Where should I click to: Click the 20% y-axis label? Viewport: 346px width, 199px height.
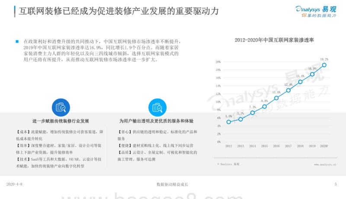coord(218,62)
